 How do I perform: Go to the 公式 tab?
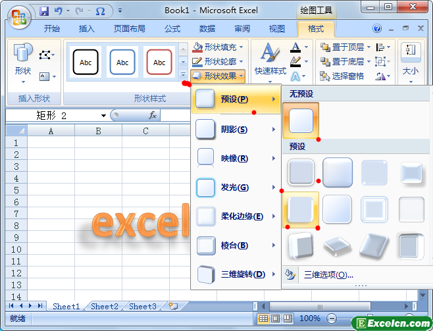172,28
